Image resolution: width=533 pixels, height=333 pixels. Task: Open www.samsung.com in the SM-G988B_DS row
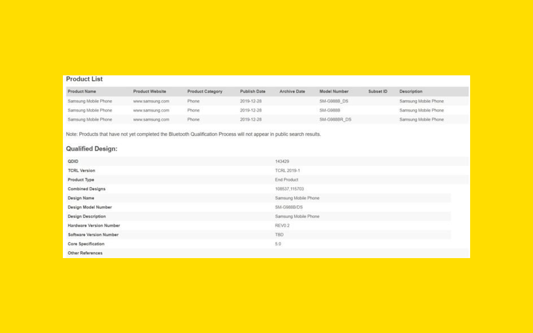pyautogui.click(x=151, y=101)
